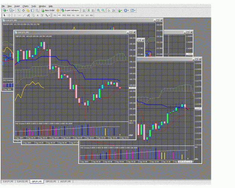Click the MG Volume label in GBPJPY window
Image resolution: width=235 pixels, height=188 pixels.
pyautogui.click(x=20, y=123)
